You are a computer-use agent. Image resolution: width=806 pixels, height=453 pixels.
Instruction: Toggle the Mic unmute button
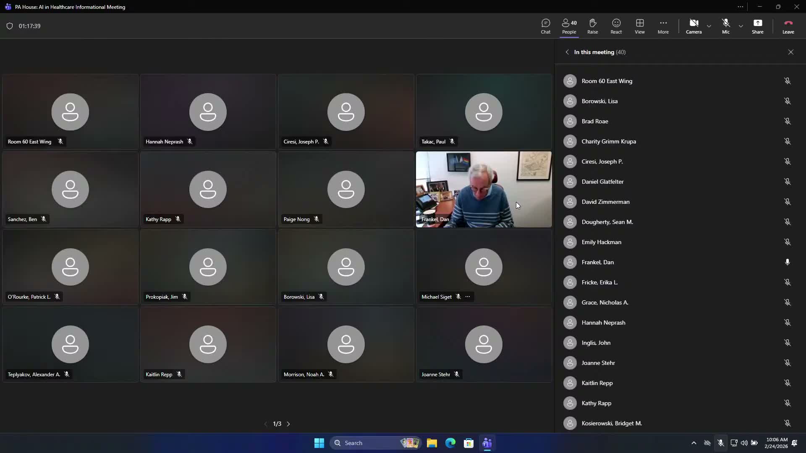coord(725,26)
